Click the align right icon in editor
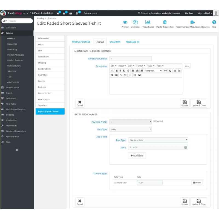This screenshot has width=219, height=219. pyautogui.click(x=142, y=71)
